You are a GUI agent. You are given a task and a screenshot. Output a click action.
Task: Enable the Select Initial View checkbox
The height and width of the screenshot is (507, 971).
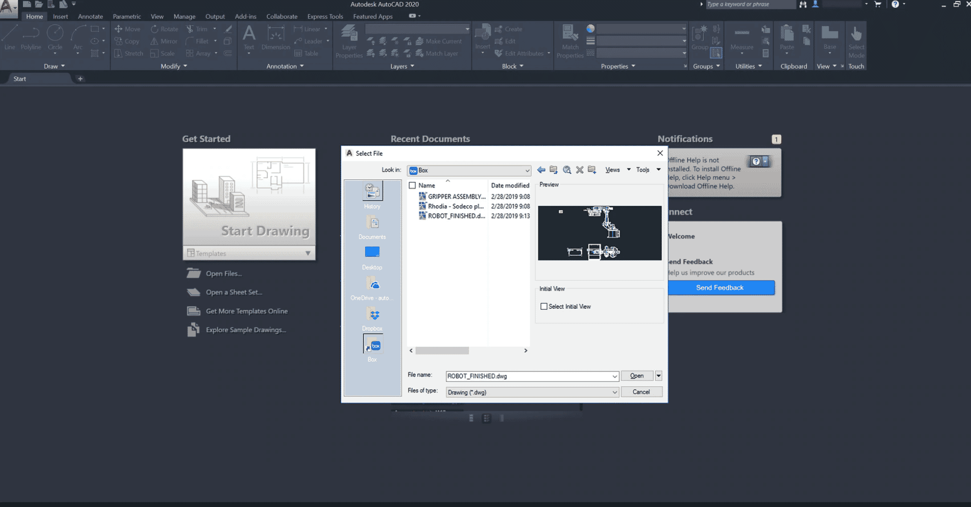[x=544, y=307]
